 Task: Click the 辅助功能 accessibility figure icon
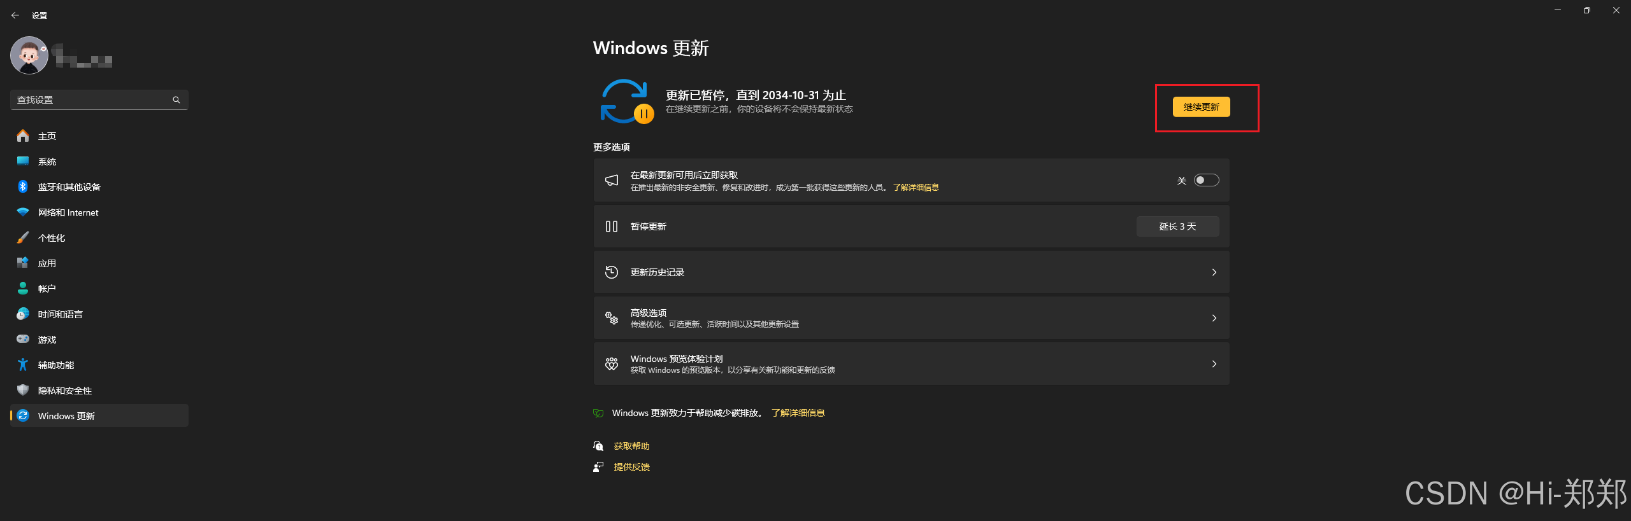click(x=23, y=365)
